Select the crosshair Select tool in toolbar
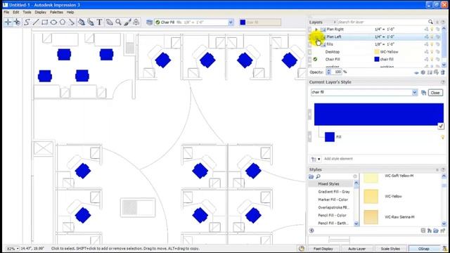Screen dimensions: 450x253 (x=8, y=22)
